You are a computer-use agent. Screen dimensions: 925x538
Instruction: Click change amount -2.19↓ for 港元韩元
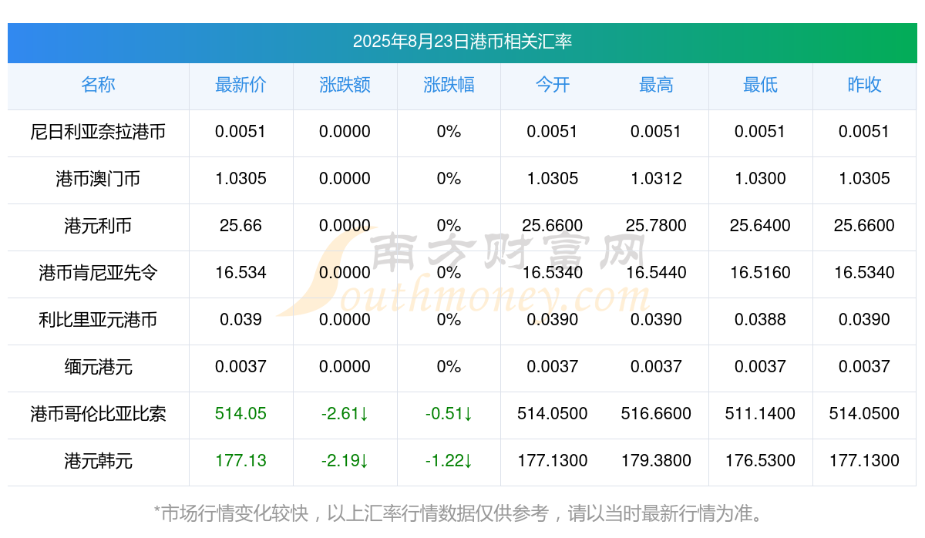click(x=345, y=461)
